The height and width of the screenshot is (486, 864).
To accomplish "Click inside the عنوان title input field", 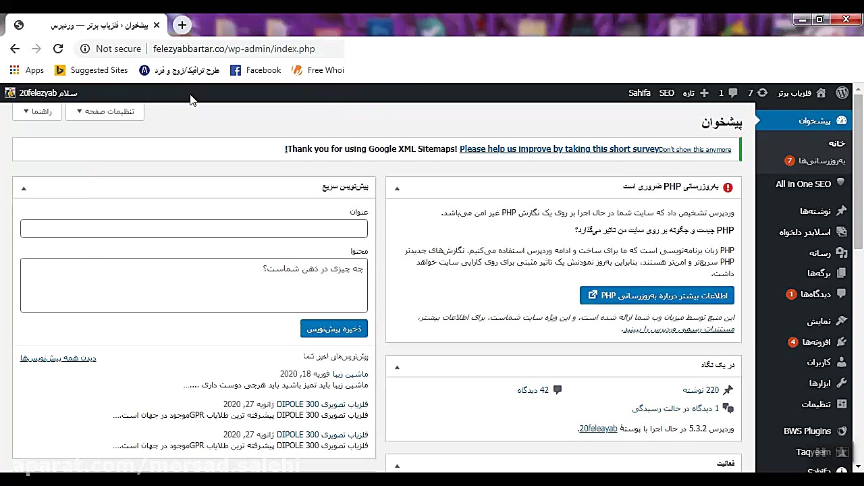I will 194,228.
